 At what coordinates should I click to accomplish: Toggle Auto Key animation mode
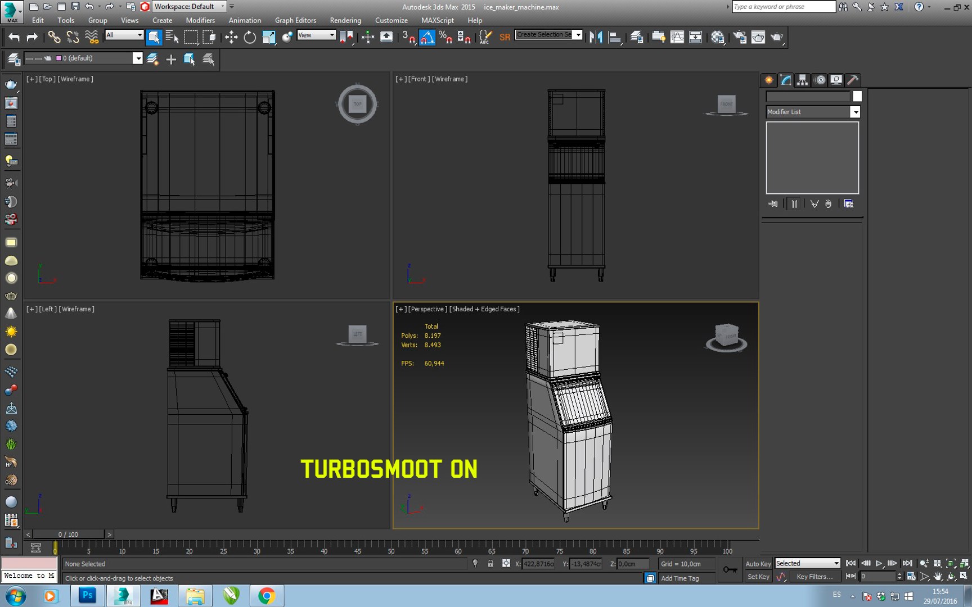[758, 564]
